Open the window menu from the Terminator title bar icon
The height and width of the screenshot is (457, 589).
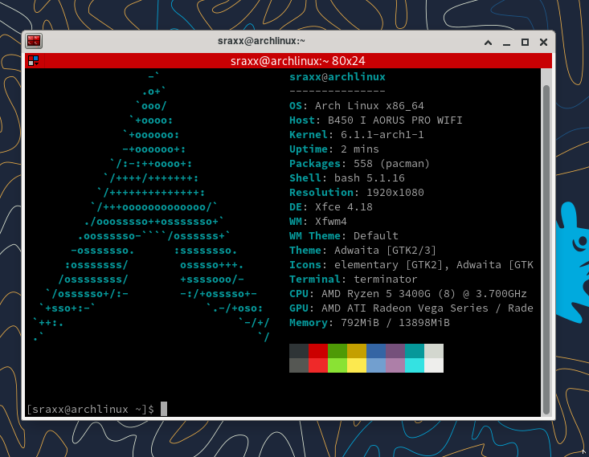pos(33,41)
